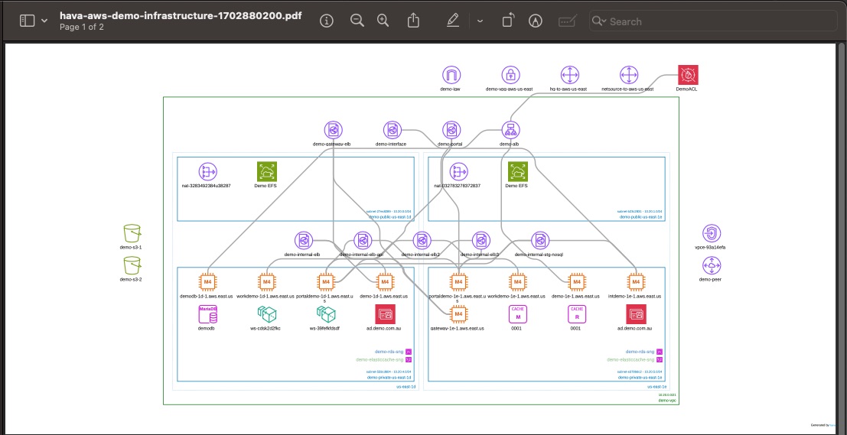Screen dimensions: 847x435
Task: Click the zoom in magnifier
Action: [383, 21]
